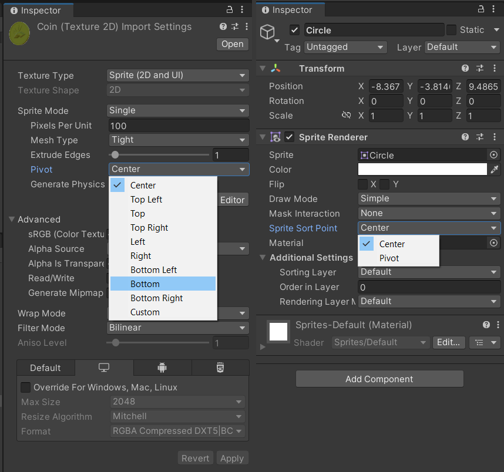The height and width of the screenshot is (472, 504).
Task: Open the left Inspector tab's kebab menu
Action: [242, 9]
